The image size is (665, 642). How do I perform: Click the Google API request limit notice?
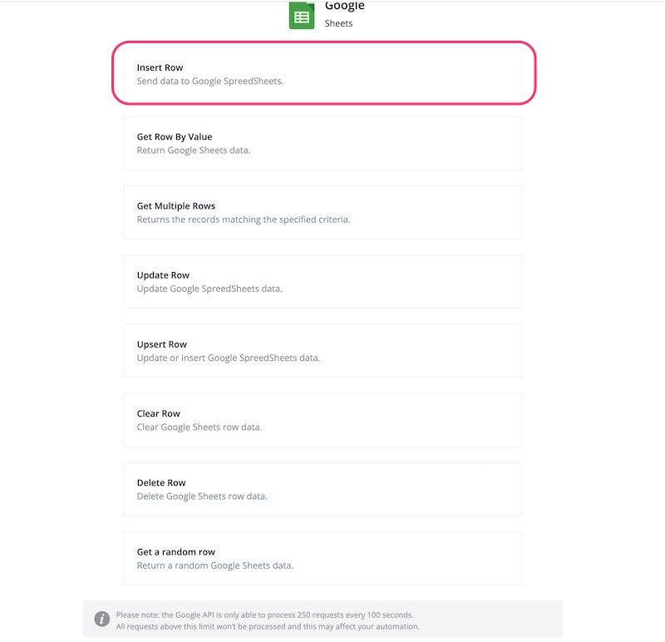point(268,620)
